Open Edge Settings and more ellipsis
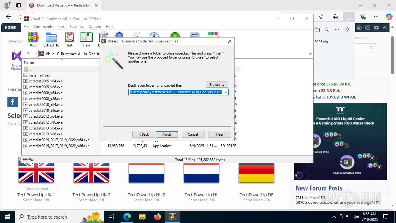This screenshot has width=396, height=223. coord(376,17)
